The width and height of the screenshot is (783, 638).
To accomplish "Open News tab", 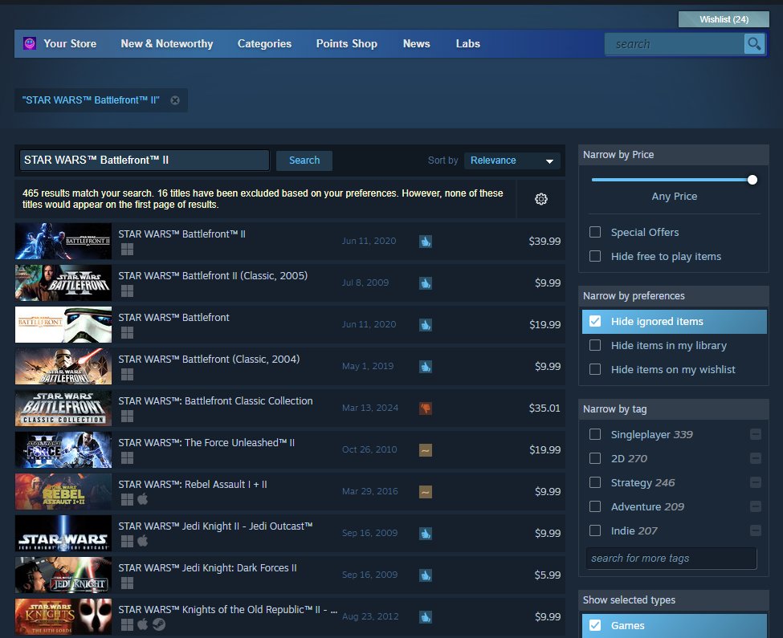I will (x=417, y=43).
